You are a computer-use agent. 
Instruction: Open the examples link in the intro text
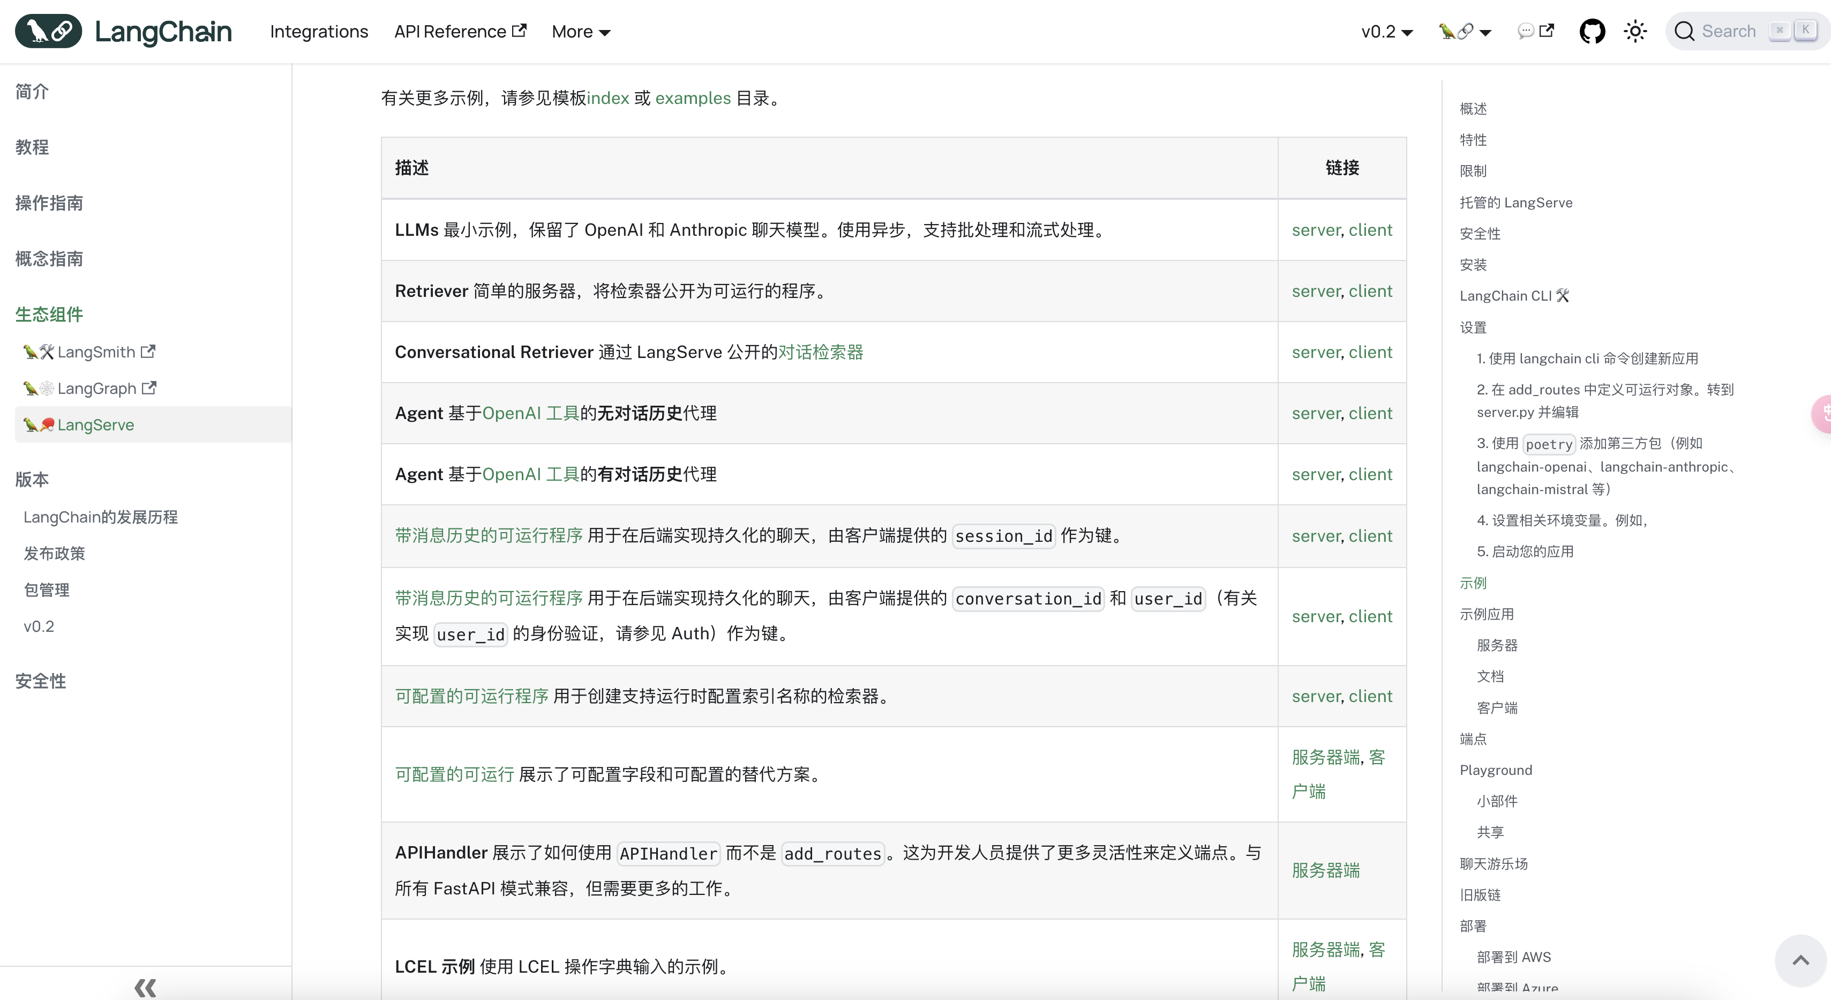(692, 98)
